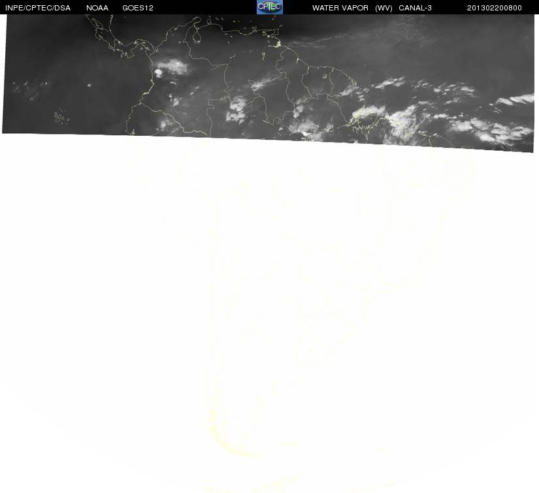The height and width of the screenshot is (493, 539).
Task: Select the INPE/CPTEC/DSA header text
Action: click(x=38, y=8)
